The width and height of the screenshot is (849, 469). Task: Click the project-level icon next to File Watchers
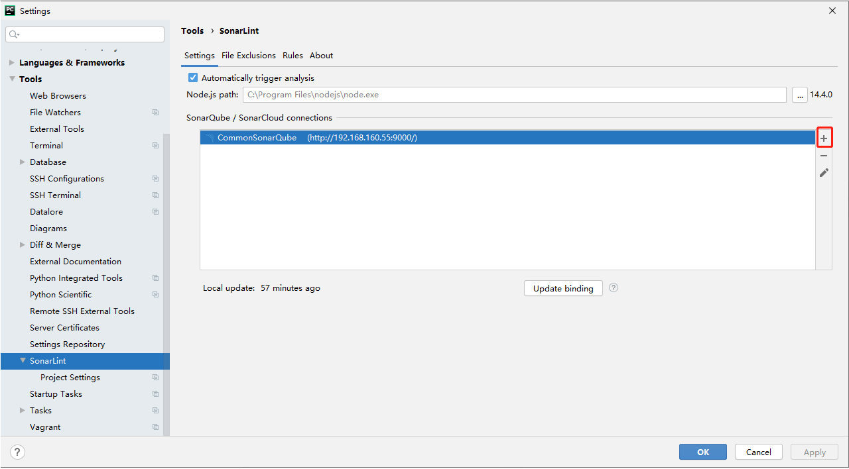click(155, 113)
